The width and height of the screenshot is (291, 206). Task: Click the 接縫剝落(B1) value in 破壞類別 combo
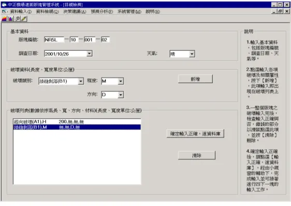click(53, 81)
